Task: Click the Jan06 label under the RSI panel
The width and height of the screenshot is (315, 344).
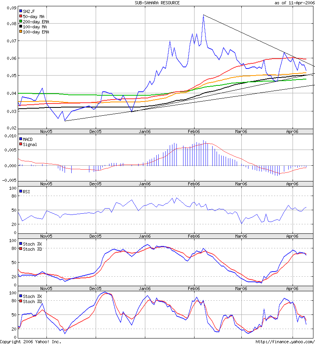Action: [145, 236]
